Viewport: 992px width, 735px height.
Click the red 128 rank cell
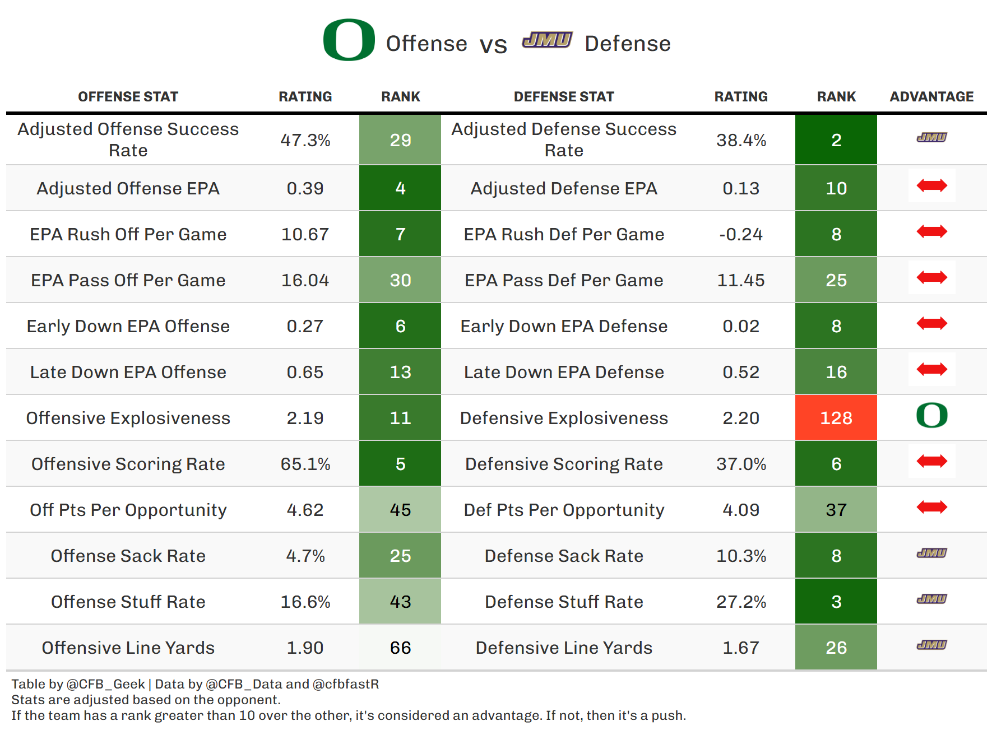836,418
